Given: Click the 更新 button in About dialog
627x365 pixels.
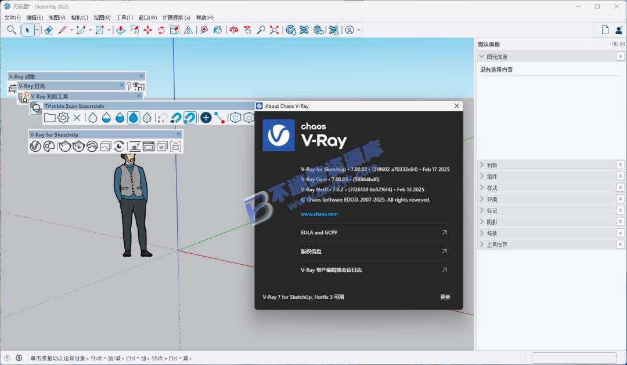Looking at the screenshot, I should pyautogui.click(x=445, y=297).
